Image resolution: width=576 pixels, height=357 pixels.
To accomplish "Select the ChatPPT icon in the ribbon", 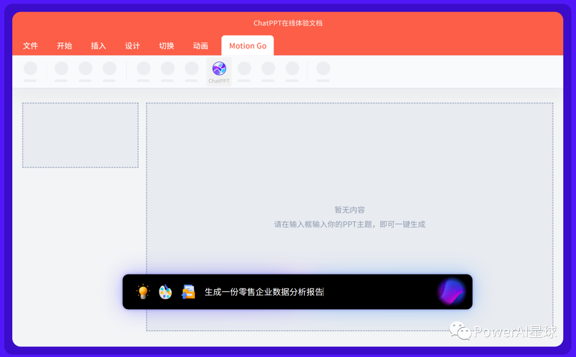I will (x=219, y=70).
